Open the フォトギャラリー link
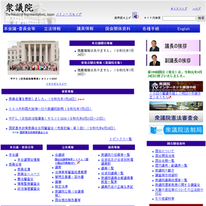The width and height of the screenshot is (206, 206). [x=56, y=84]
